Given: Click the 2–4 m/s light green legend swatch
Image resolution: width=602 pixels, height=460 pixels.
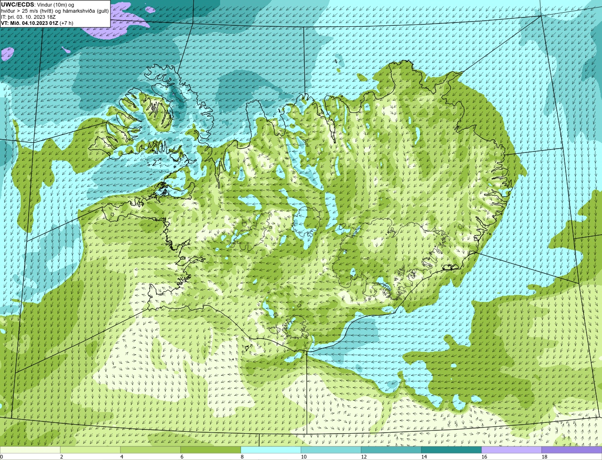Looking at the screenshot, I should click(90, 450).
